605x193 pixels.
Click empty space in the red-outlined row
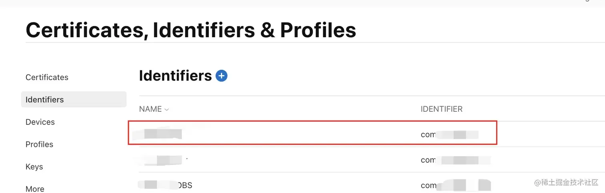click(x=300, y=133)
